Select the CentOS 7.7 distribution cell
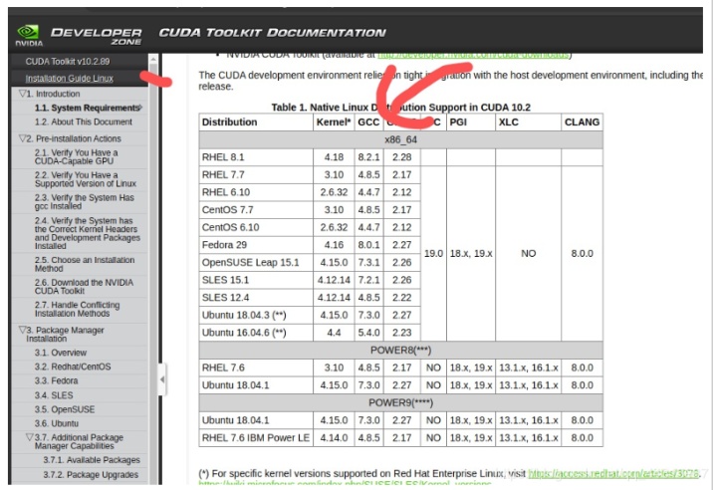Screen dimensions: 717x490 pyautogui.click(x=256, y=210)
